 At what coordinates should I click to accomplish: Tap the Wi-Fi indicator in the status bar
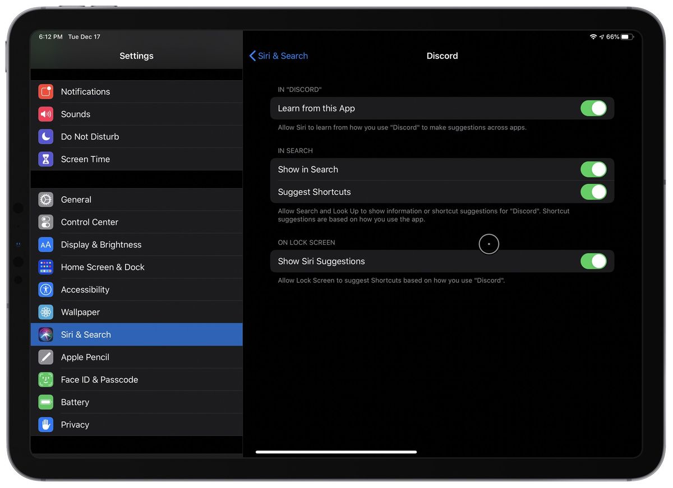(x=593, y=36)
